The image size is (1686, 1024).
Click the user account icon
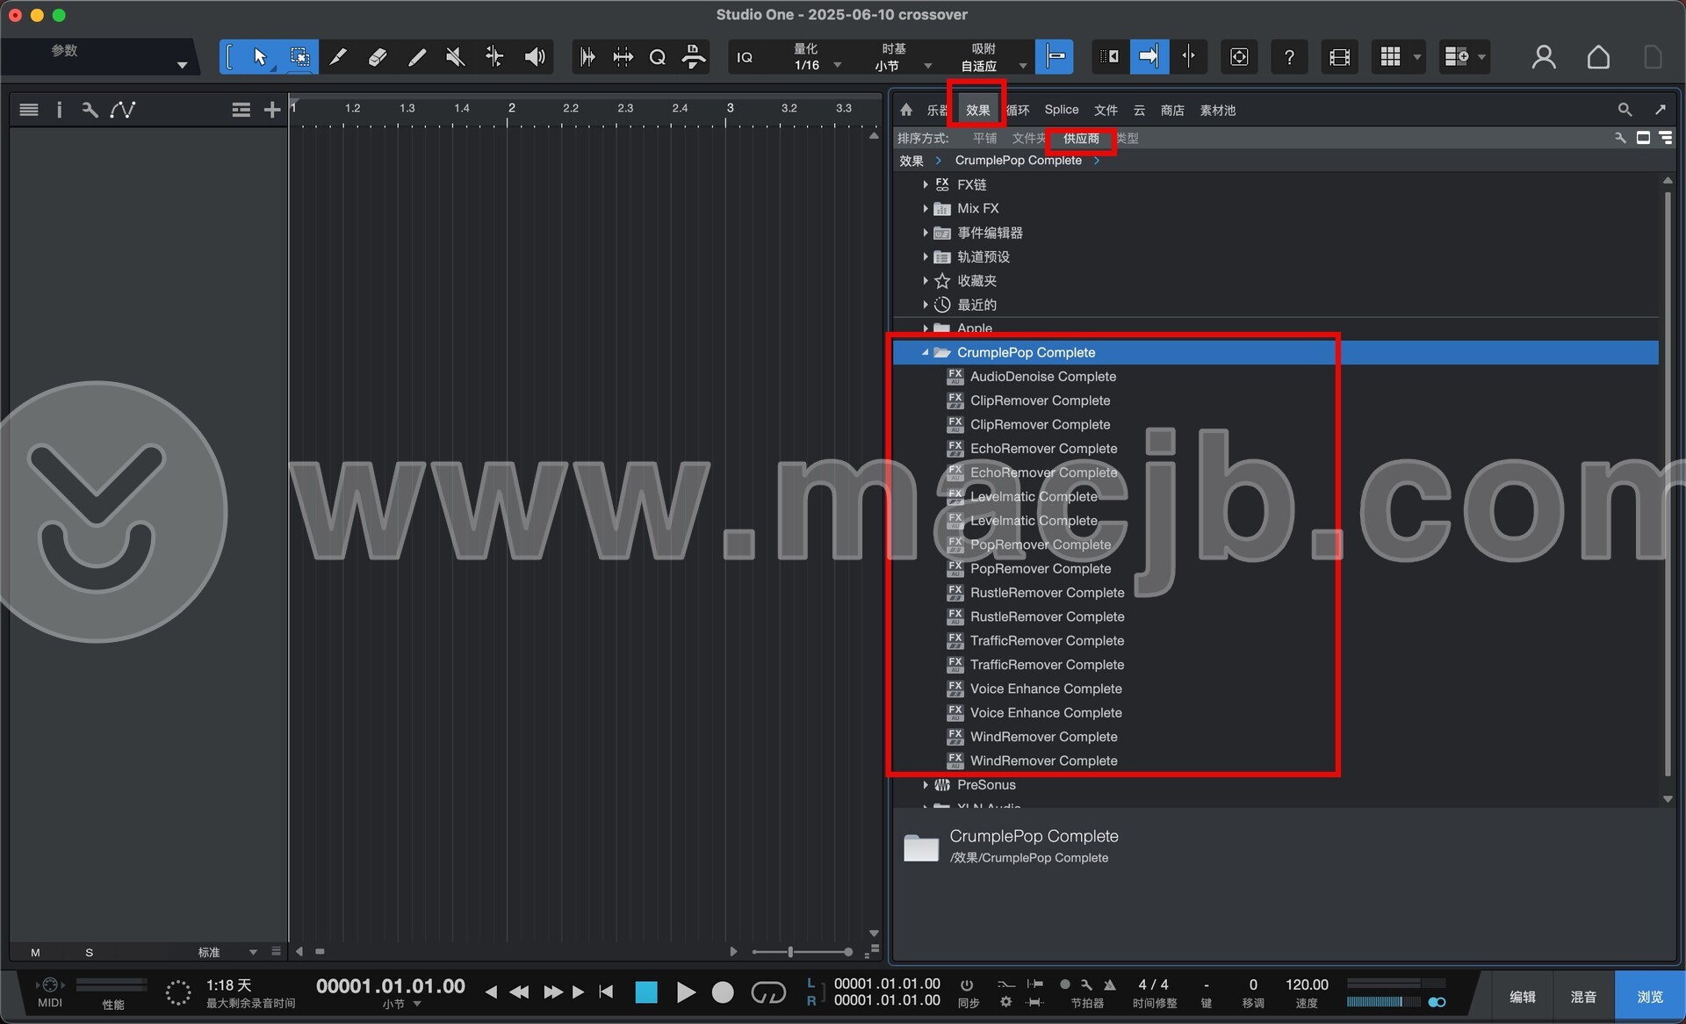[x=1544, y=57]
